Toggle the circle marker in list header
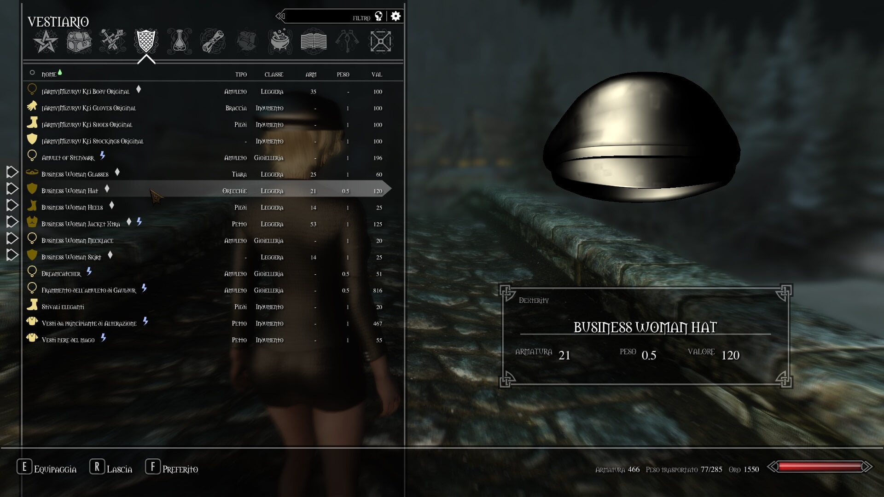Viewport: 884px width, 497px height. coord(32,72)
